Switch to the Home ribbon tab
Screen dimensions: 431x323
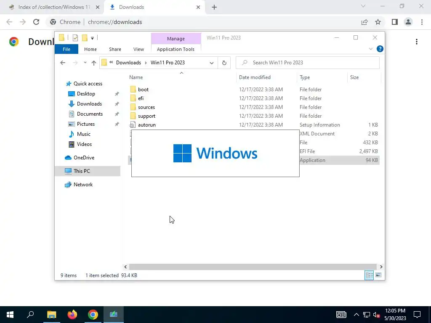(90, 49)
